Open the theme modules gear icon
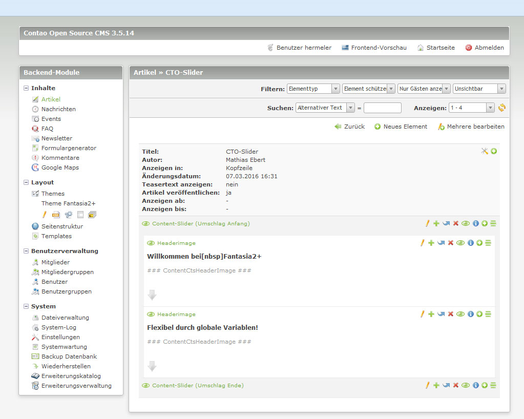This screenshot has width=524, height=419. click(x=68, y=215)
